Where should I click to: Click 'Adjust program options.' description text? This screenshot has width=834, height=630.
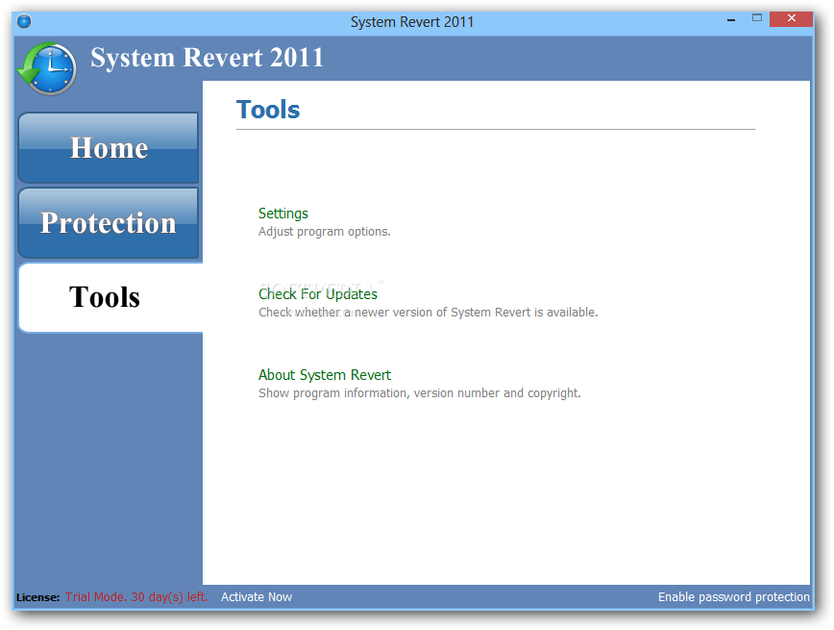[325, 232]
